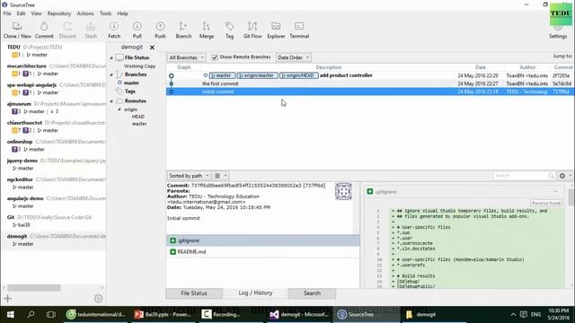Viewport: 575px width, 323px height.
Task: Switch to the Log / History tab
Action: [x=255, y=293]
